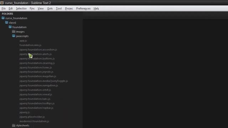This screenshot has height=128, width=228.
Task: Open the Preferences menu
Action: 83,9
